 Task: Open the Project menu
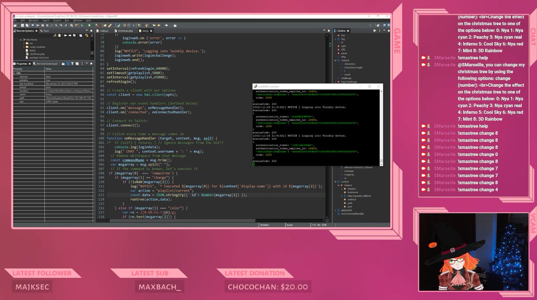pyautogui.click(x=57, y=20)
